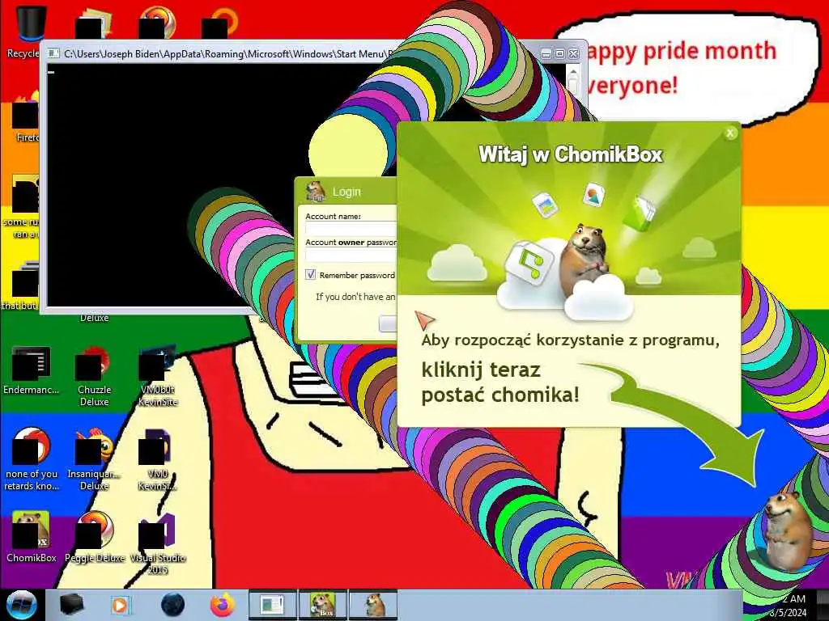Image resolution: width=829 pixels, height=621 pixels.
Task: Select the 'none of you' desktop icon
Action: (x=31, y=459)
